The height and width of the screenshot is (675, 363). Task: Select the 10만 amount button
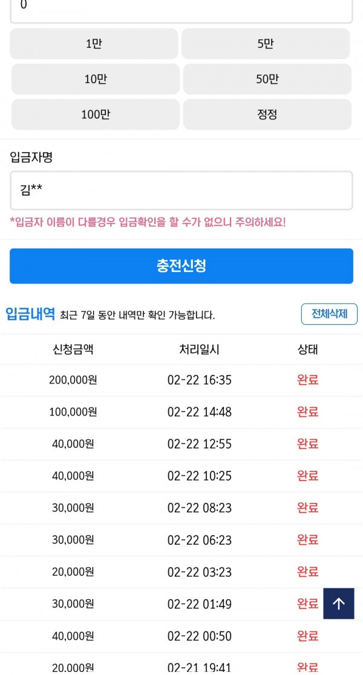pyautogui.click(x=96, y=79)
